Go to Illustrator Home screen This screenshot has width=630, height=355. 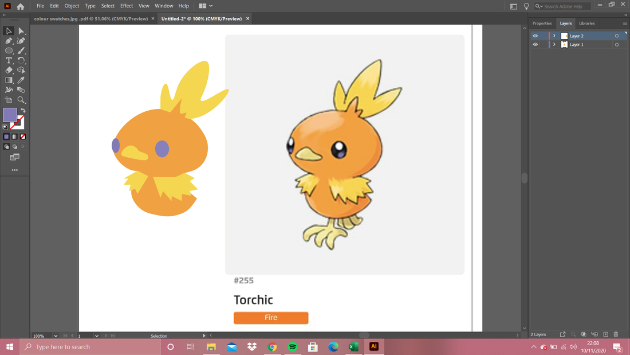(x=21, y=6)
